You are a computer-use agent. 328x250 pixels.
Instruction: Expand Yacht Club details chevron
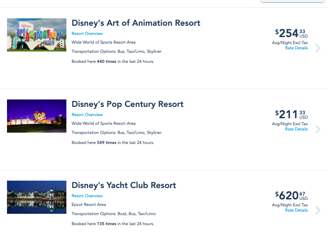(x=318, y=210)
